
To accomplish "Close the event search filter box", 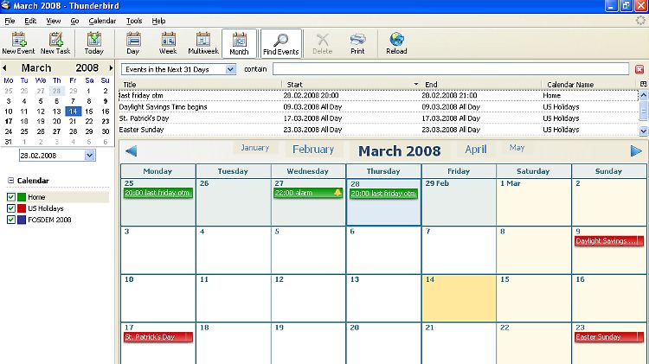I will tap(639, 69).
